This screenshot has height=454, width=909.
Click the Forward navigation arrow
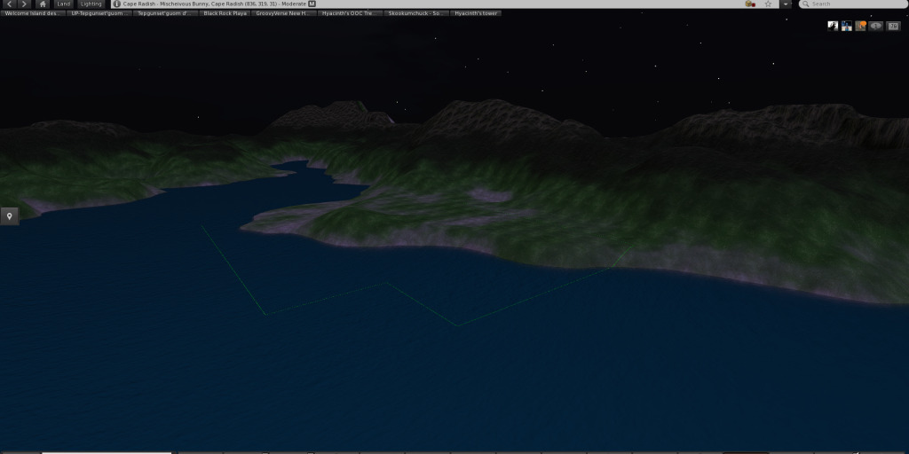(x=24, y=4)
